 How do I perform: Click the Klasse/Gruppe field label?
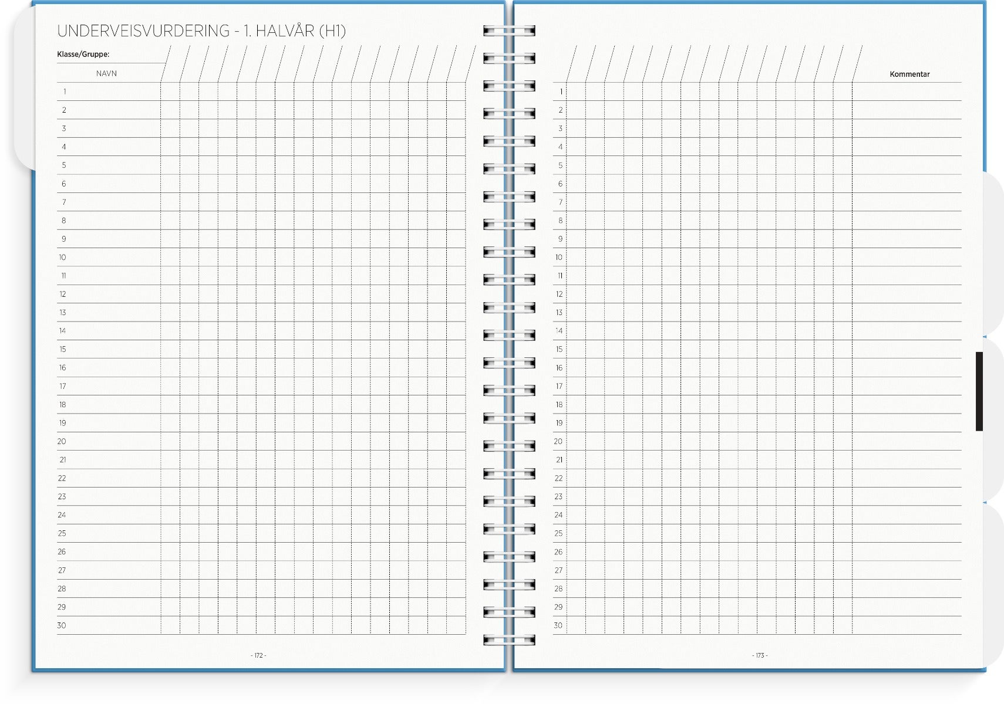[x=83, y=54]
